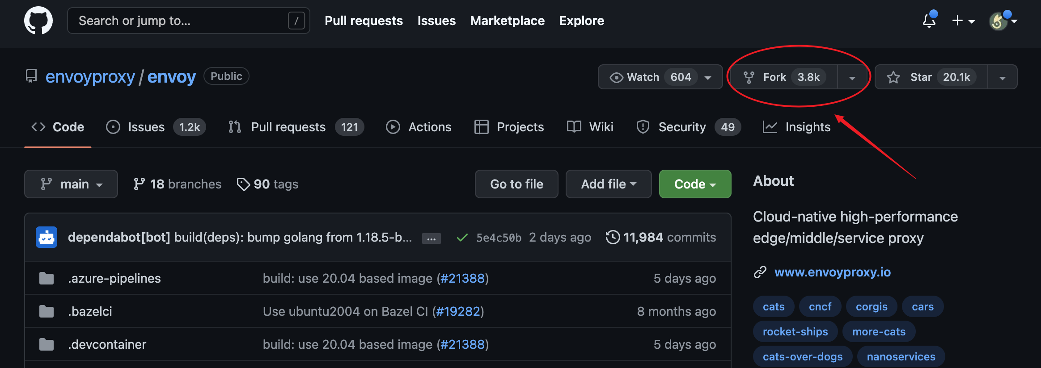Click the green commit status checkmark

tap(462, 238)
